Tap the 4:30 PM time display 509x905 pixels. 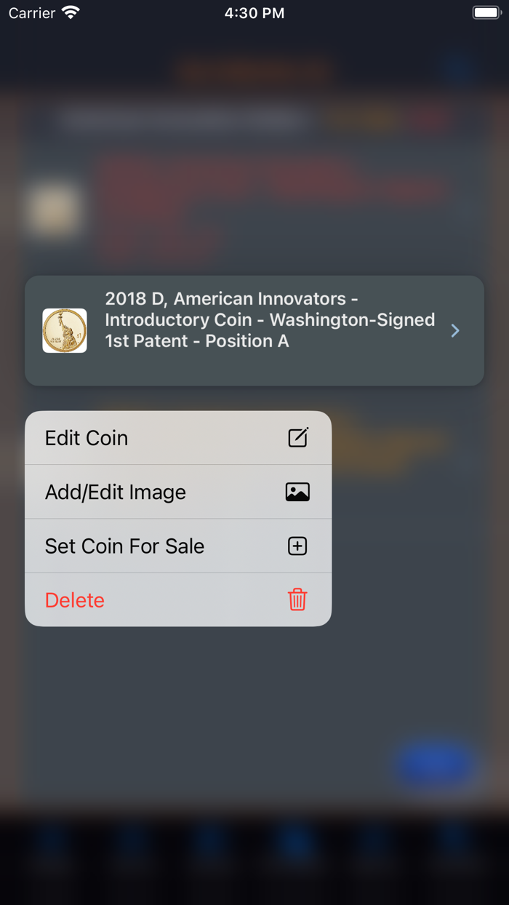click(254, 12)
